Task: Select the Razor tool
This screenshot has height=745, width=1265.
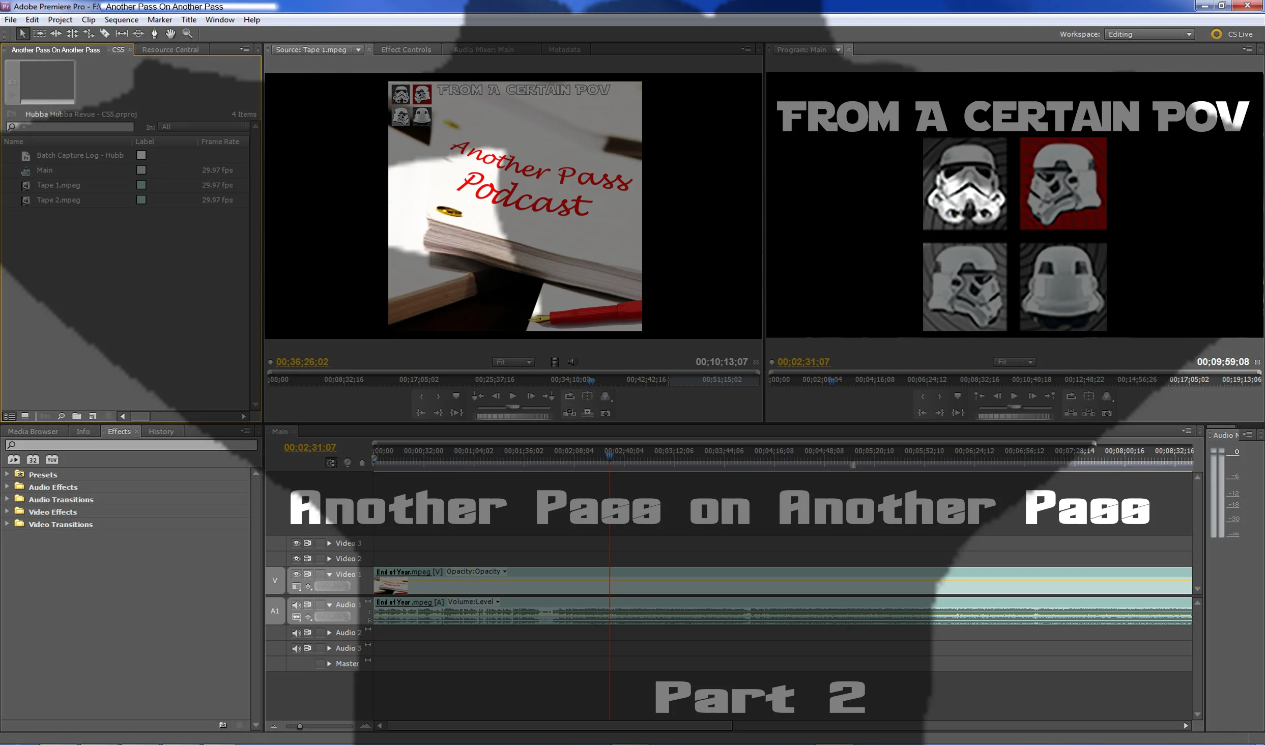Action: point(105,34)
